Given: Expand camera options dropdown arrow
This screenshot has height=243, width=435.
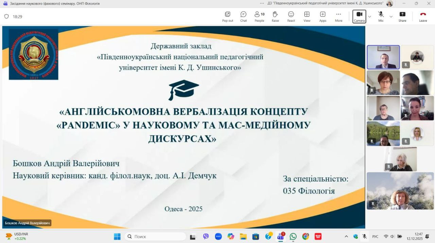Looking at the screenshot, I should click(x=369, y=17).
